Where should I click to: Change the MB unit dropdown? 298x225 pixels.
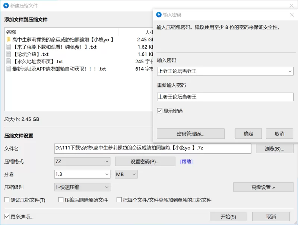126,174
